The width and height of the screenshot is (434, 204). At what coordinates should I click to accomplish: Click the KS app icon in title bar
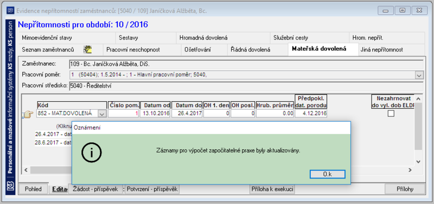tap(11, 11)
